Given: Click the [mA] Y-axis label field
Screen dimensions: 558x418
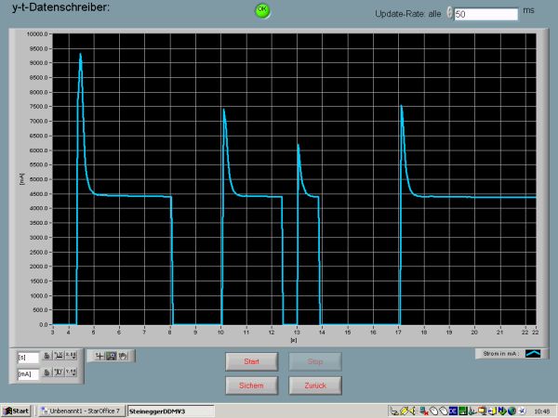Looking at the screenshot, I should (28, 374).
